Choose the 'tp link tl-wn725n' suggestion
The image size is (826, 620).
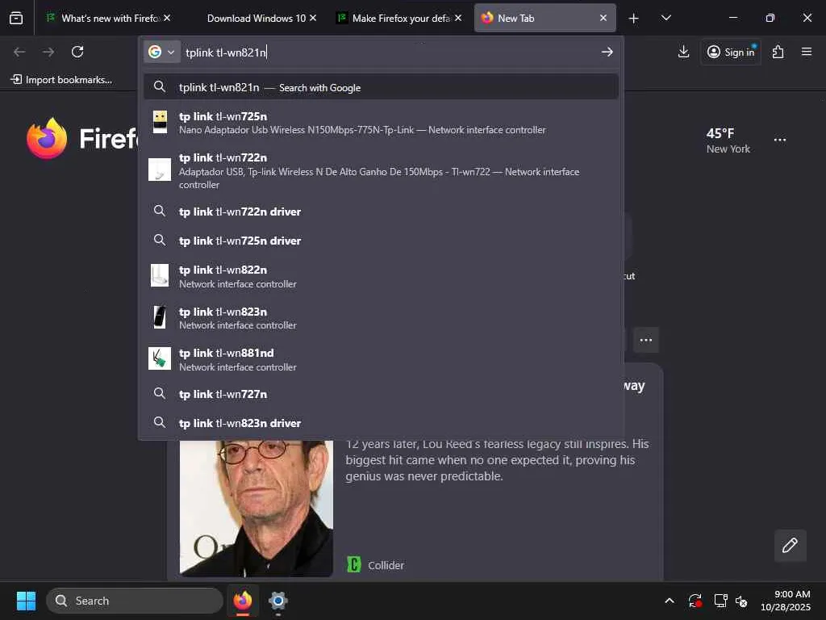tap(381, 123)
